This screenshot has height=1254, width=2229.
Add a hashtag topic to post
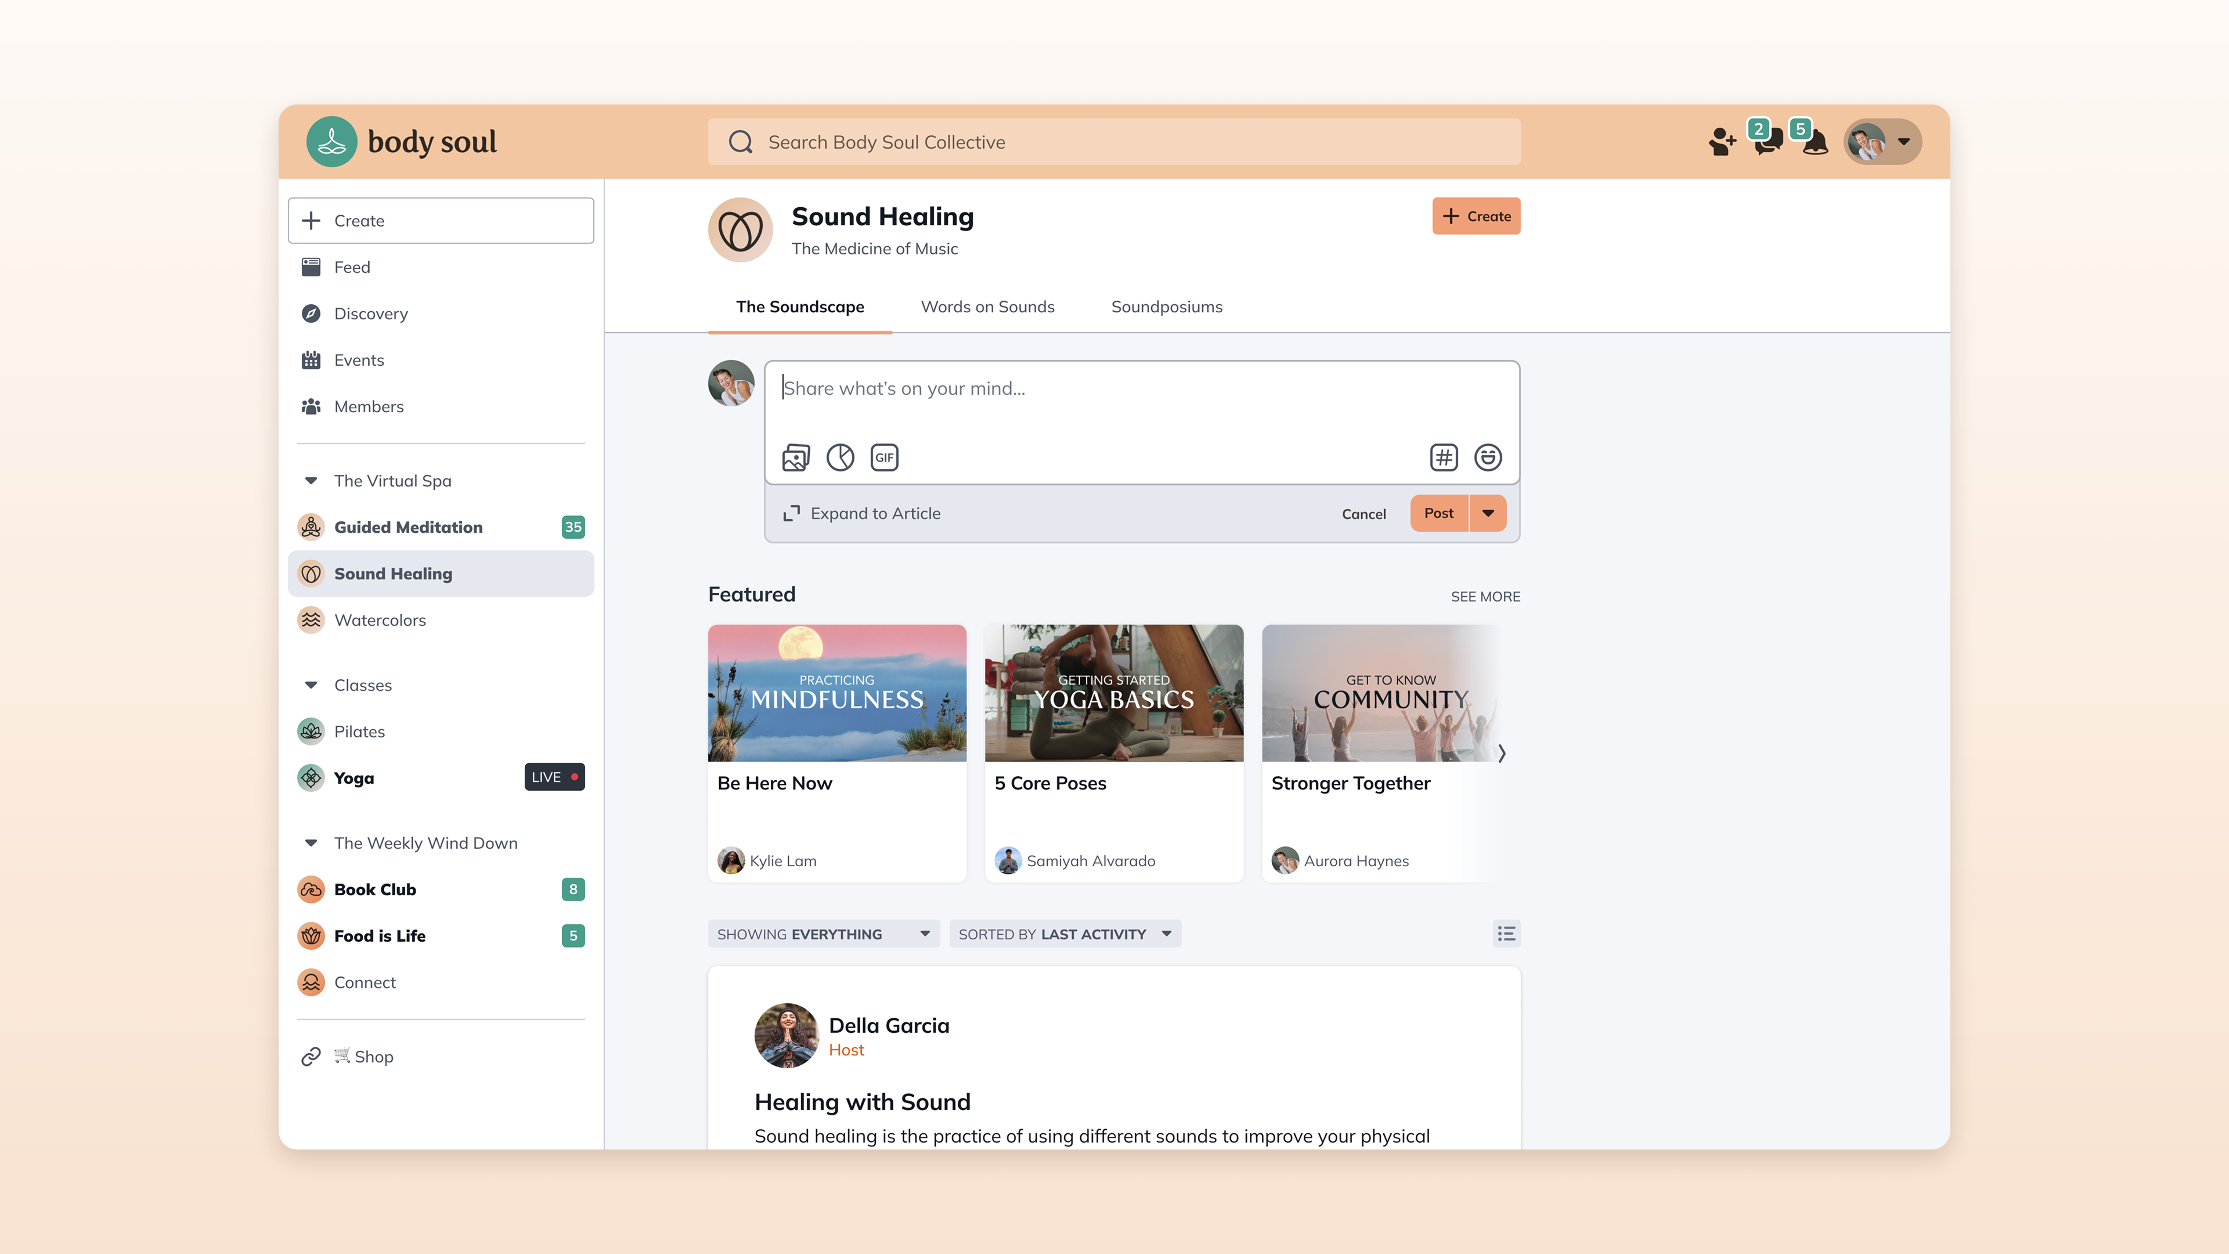pos(1443,457)
